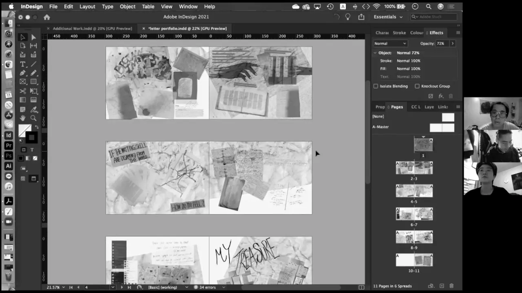Viewport: 522px width, 293px height.
Task: Open the Essentials workspace dropdown
Action: 388,17
